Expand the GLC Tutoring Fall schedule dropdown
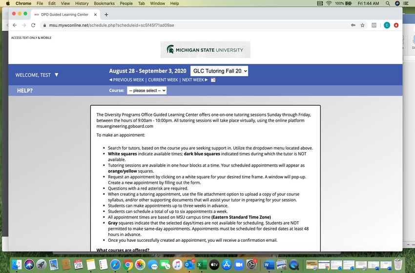The height and width of the screenshot is (273, 415). coord(219,71)
